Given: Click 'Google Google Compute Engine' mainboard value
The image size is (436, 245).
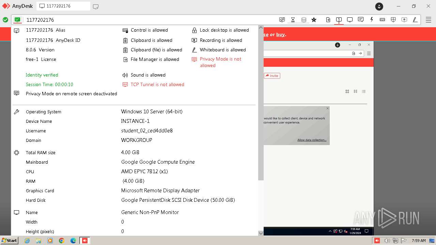Looking at the screenshot, I should point(158,162).
